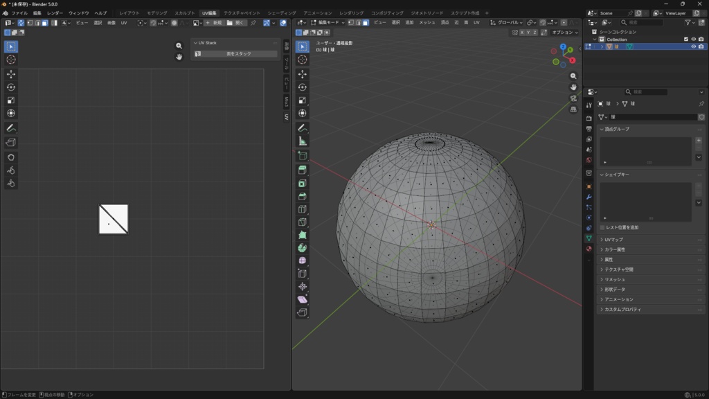Hide the 球 object with eye icon
The height and width of the screenshot is (399, 709).
[694, 46]
